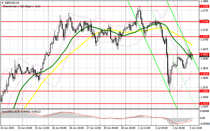Select the 1.3625 price scale value
This screenshot has width=210, height=131.
(204, 68)
